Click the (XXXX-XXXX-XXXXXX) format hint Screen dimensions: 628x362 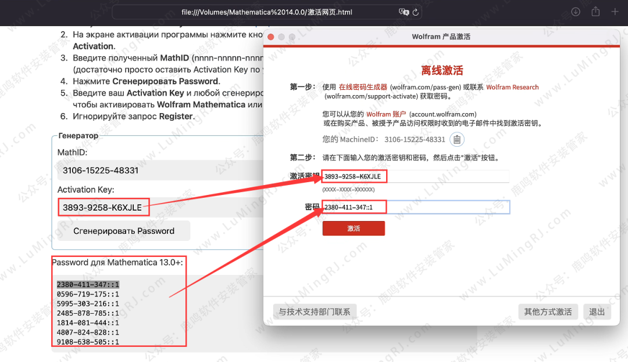pyautogui.click(x=348, y=189)
